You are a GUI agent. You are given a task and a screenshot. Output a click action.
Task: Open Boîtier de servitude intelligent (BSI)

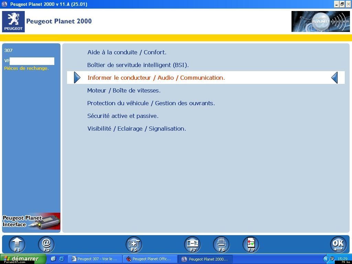pos(138,65)
